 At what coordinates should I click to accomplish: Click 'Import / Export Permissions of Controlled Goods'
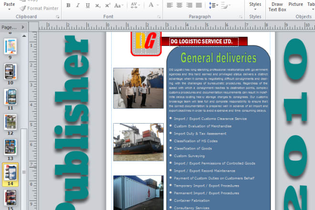214,163
